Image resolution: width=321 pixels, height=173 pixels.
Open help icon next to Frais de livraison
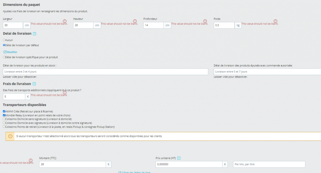point(34,84)
